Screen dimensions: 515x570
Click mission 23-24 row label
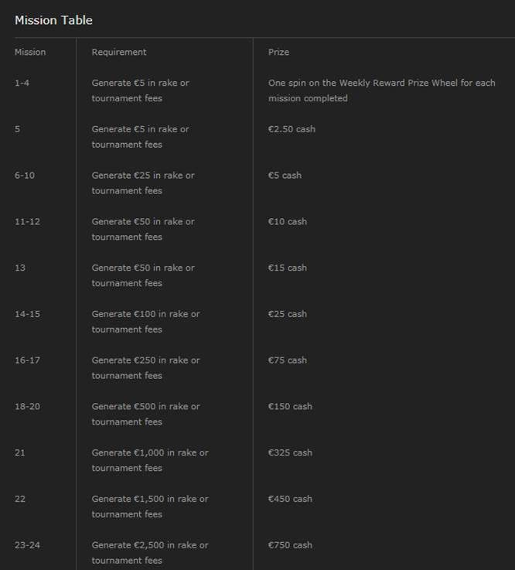coord(27,545)
